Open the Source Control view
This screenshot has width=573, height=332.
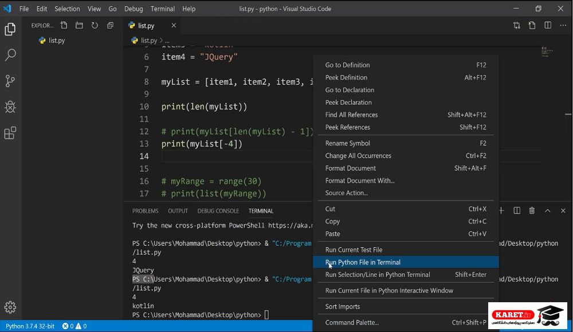10,81
